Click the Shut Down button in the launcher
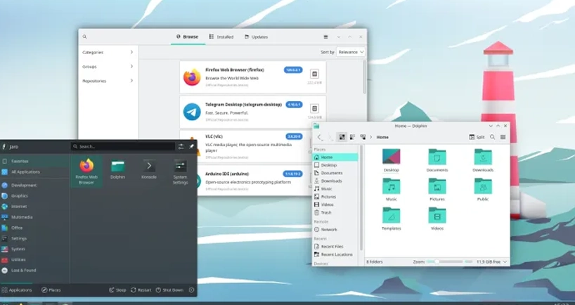Screen dimensions: 575x305 coord(169,290)
